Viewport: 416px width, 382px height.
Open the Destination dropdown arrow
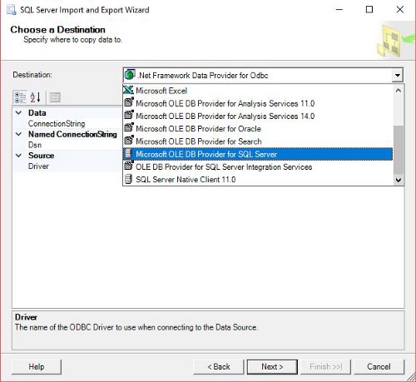tap(398, 75)
